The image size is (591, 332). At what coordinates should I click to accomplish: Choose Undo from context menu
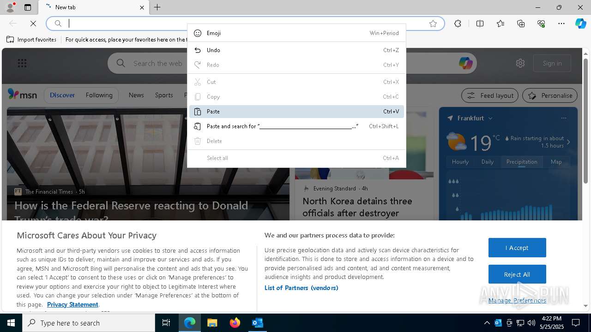coord(296,50)
